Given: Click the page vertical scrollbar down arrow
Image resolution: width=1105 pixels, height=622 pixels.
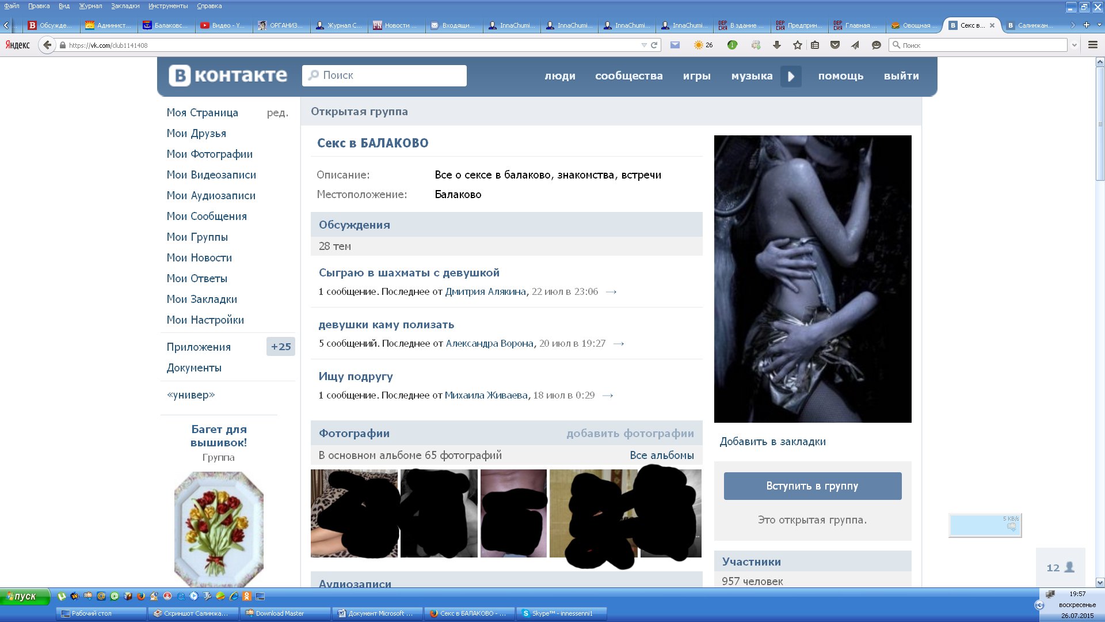Looking at the screenshot, I should (1100, 582).
